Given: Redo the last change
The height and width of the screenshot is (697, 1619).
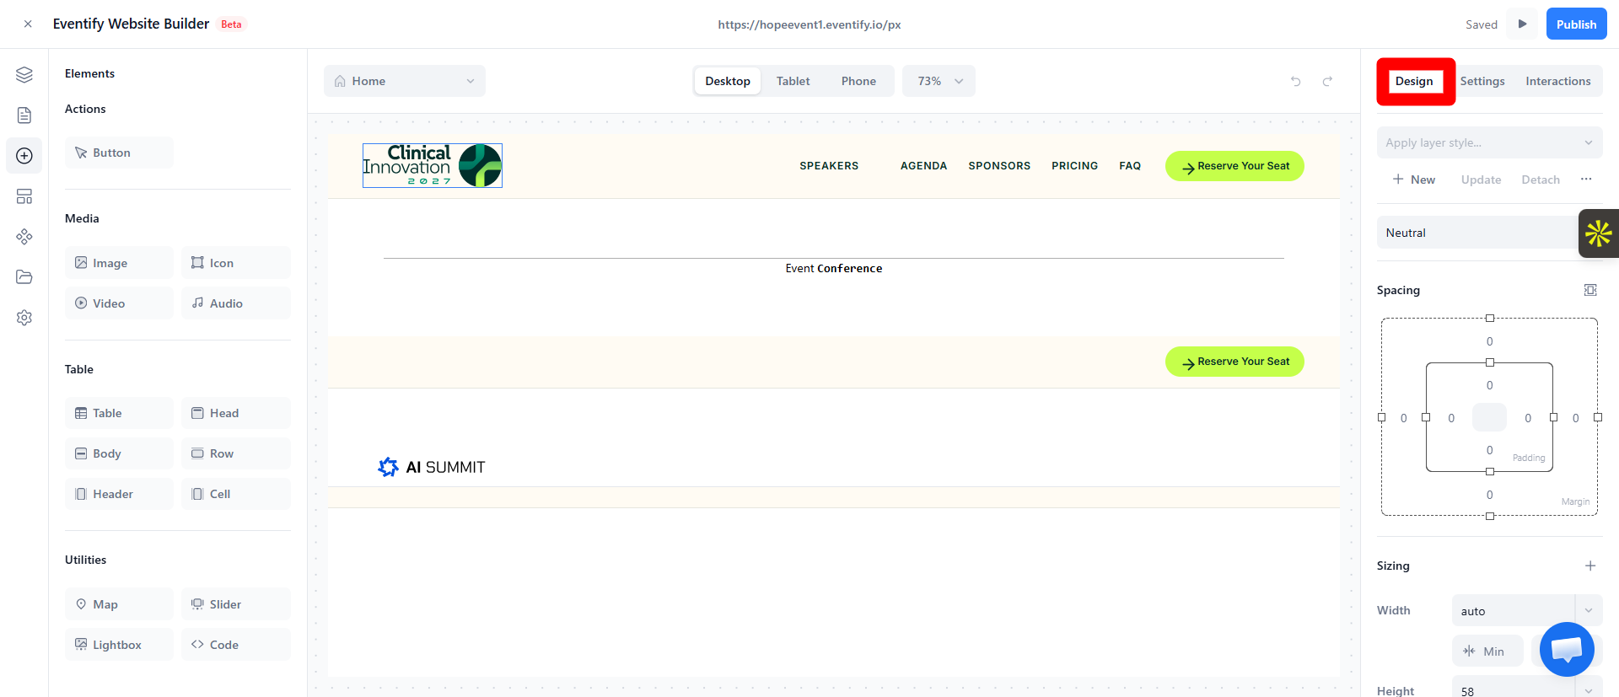Looking at the screenshot, I should (1327, 81).
